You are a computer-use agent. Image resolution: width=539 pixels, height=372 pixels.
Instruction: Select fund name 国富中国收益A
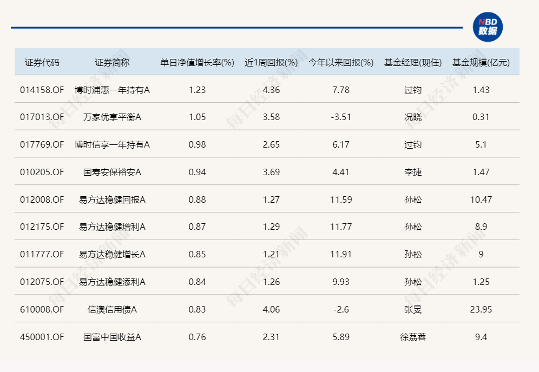[x=112, y=337]
